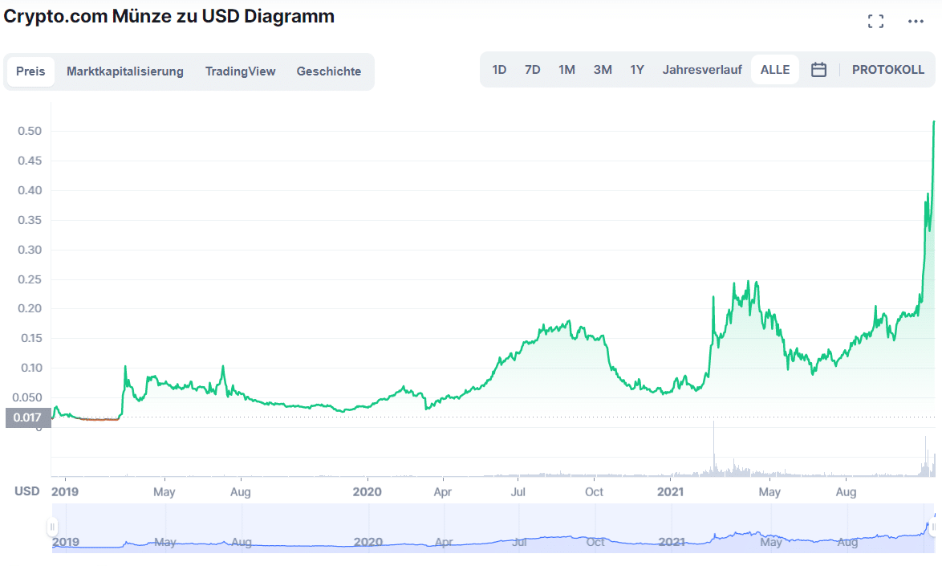
Task: Open the calendar date range picker
Action: [x=818, y=70]
